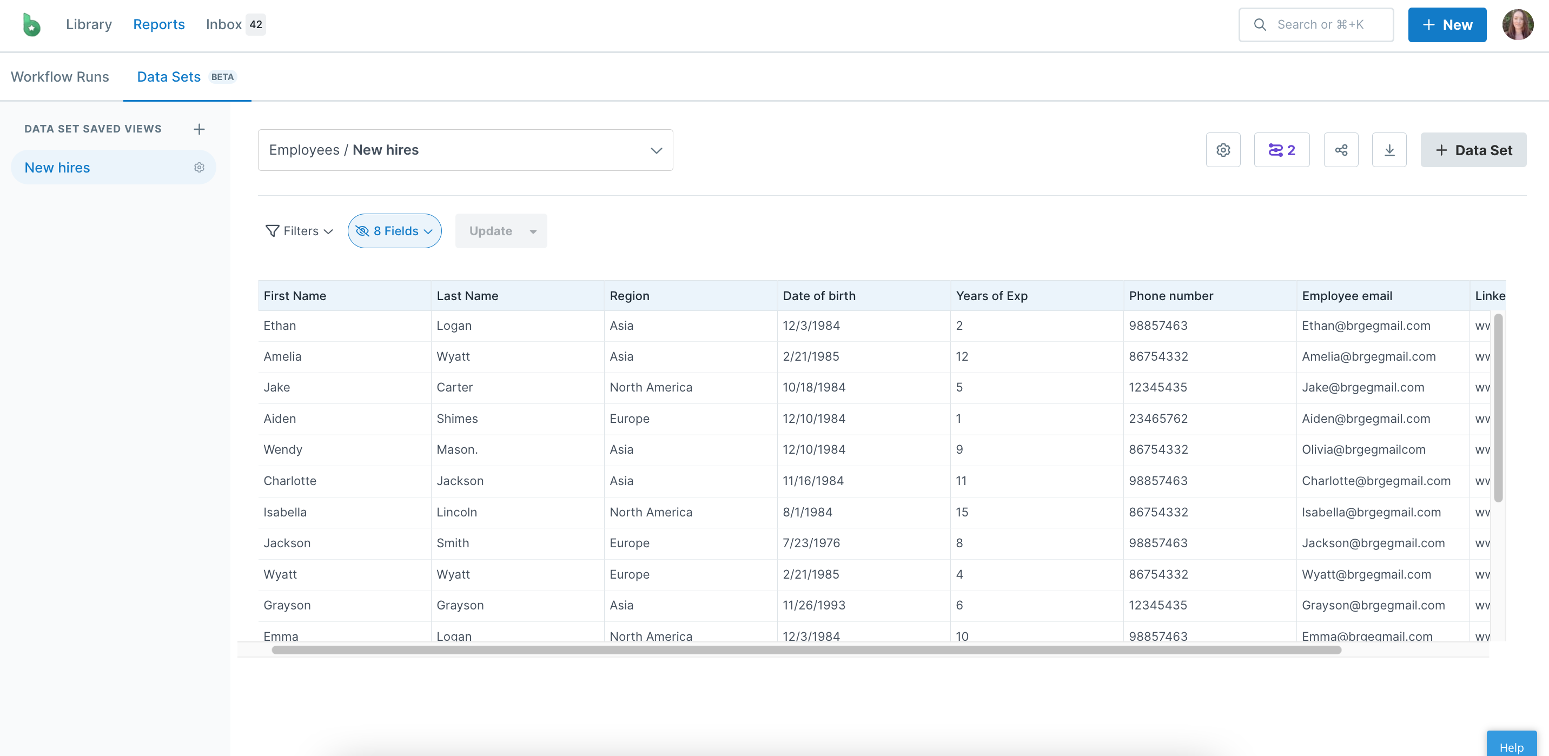Screen dimensions: 1549x756
Task: Click the app logo in the top left
Action: point(31,24)
